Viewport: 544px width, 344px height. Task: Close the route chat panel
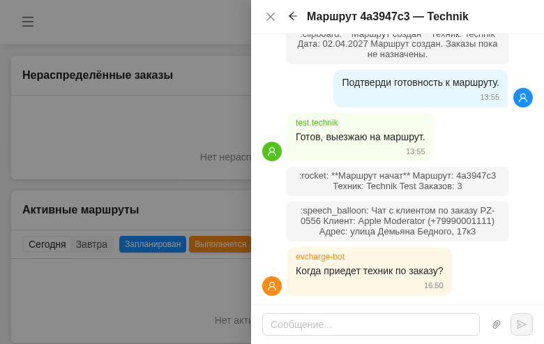click(271, 17)
